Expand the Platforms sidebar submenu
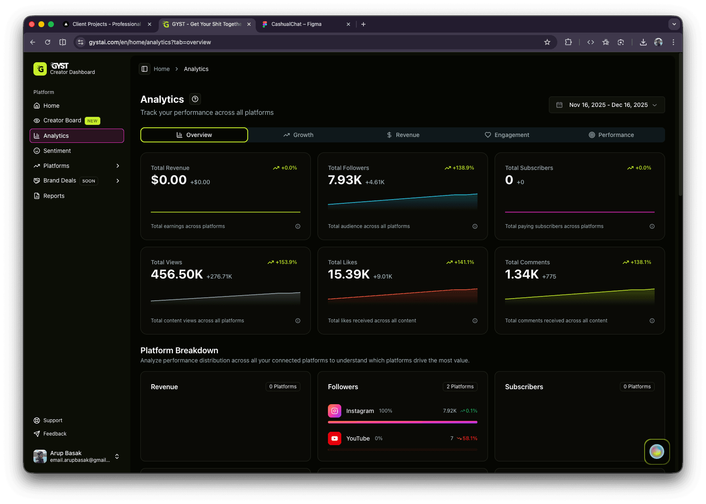The height and width of the screenshot is (504, 706). pyautogui.click(x=118, y=166)
